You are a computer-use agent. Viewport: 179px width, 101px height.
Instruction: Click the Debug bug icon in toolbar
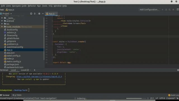[x=166, y=10]
